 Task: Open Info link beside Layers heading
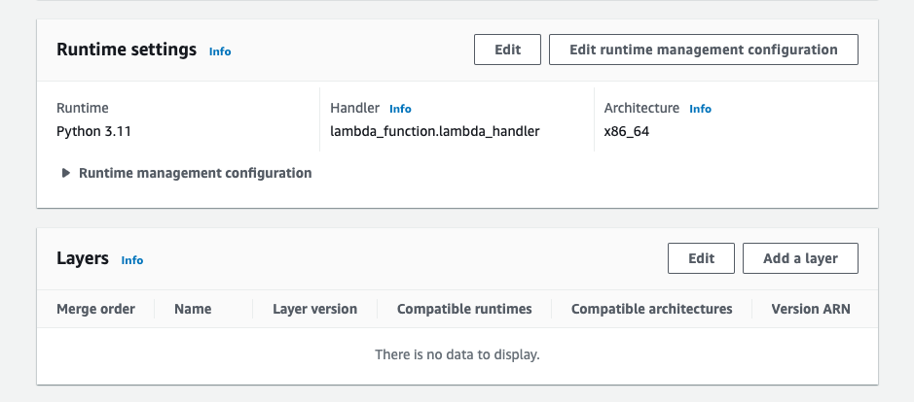[131, 260]
